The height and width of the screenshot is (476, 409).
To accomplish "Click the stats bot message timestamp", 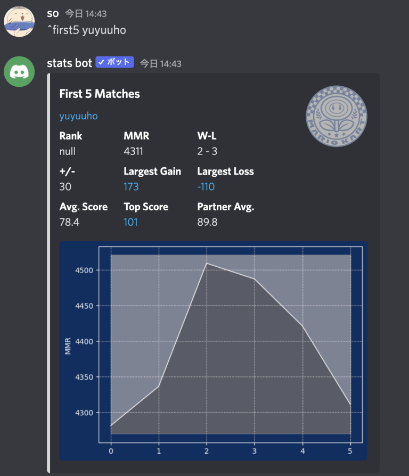I will click(161, 64).
